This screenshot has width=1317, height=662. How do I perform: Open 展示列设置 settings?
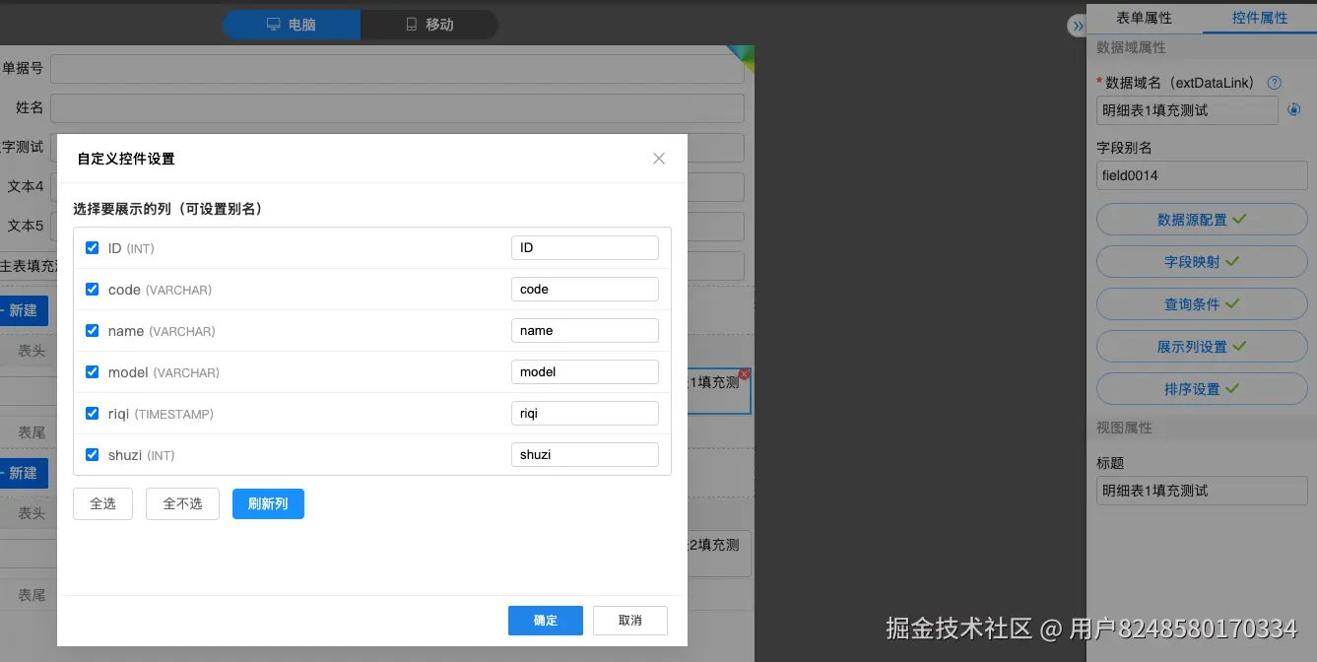[1202, 347]
